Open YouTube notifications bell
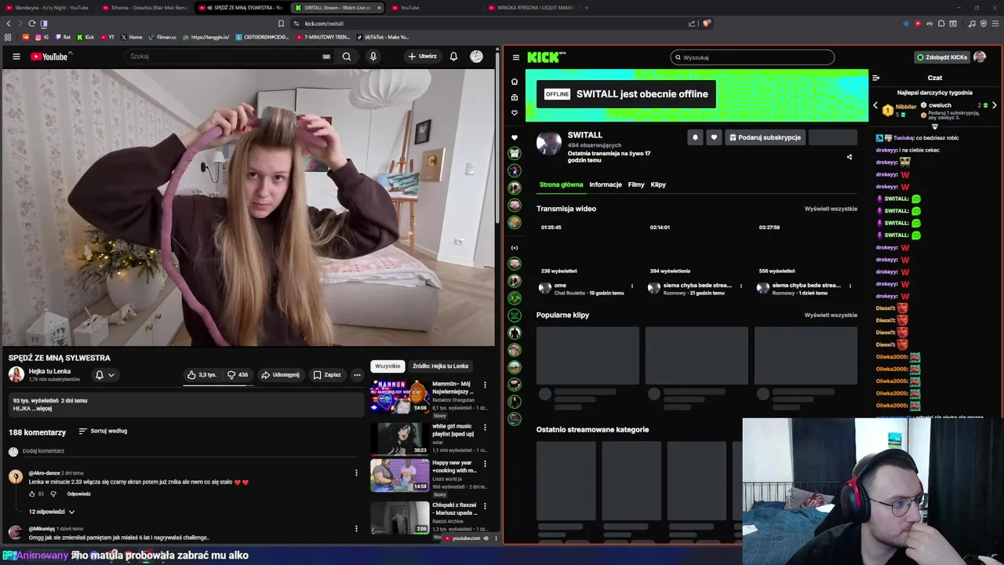The image size is (1004, 565). tap(453, 56)
